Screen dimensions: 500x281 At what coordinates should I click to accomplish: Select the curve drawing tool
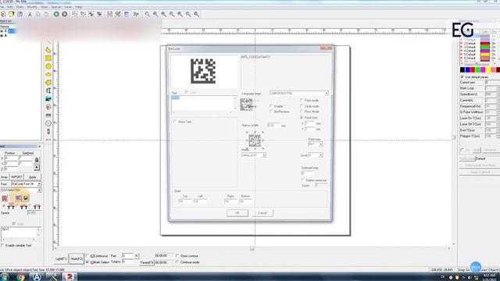(48, 50)
